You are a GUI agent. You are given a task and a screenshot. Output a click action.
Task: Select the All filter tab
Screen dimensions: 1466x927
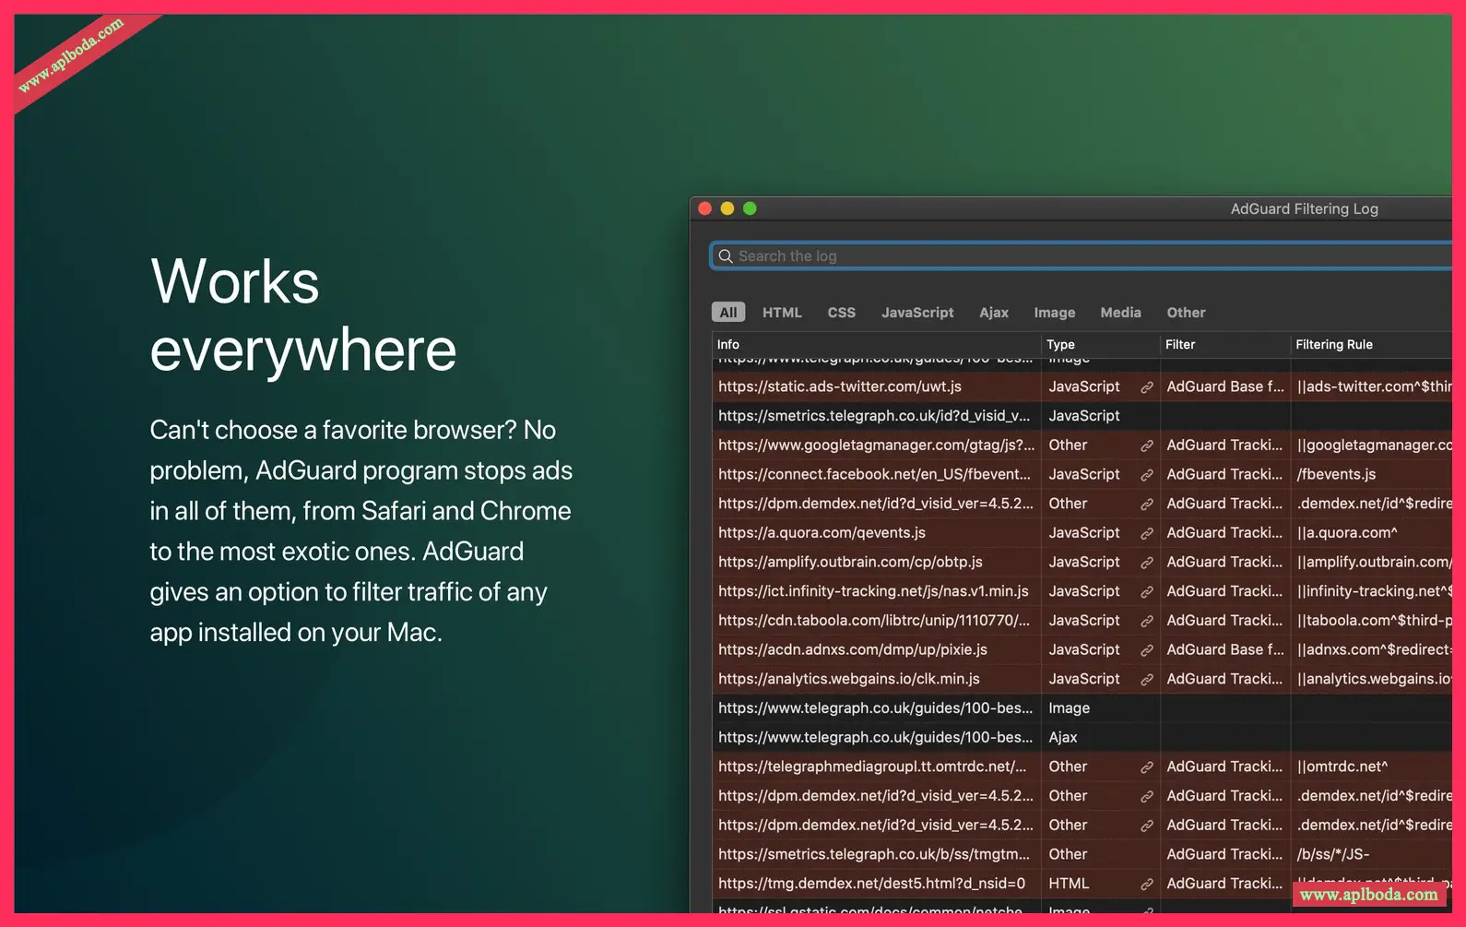[727, 313]
